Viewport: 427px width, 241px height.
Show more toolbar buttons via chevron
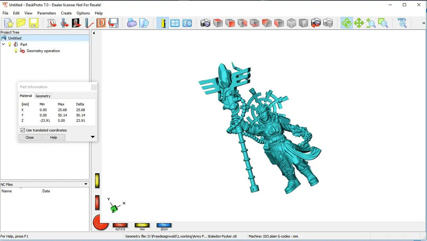pyautogui.click(x=423, y=23)
